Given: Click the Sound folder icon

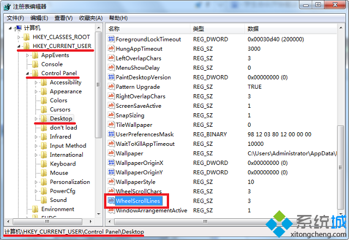Looking at the screenshot, I should (x=44, y=200).
